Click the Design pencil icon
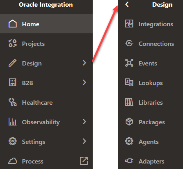This screenshot has width=183, height=169. coord(13,63)
